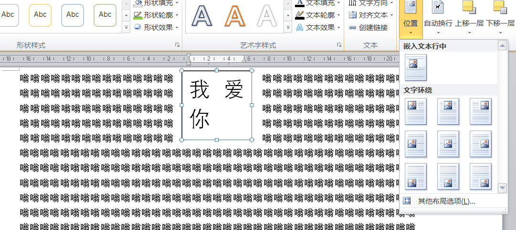
Task: Collapse the 位置 position dropdown button
Action: (411, 19)
